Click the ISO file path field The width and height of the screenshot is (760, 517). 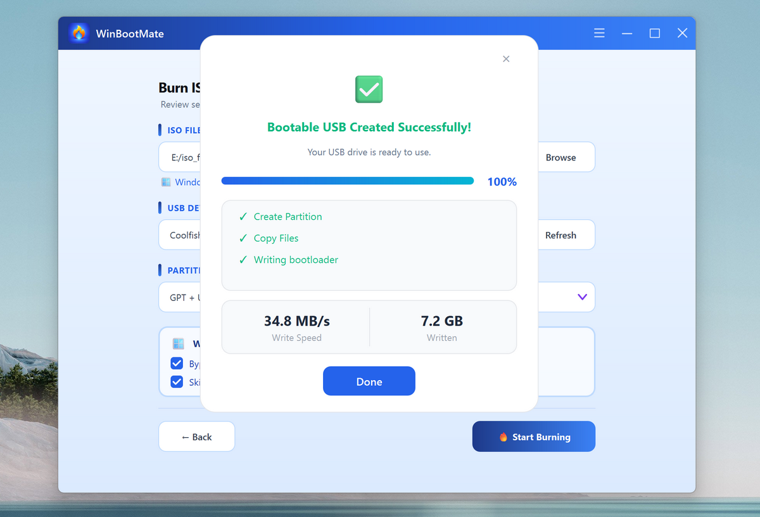pos(179,157)
